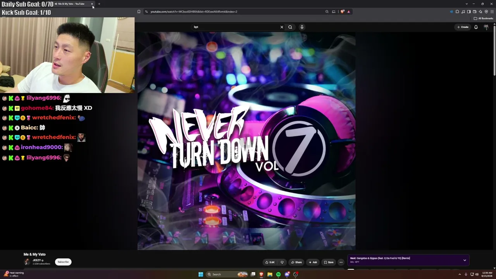The height and width of the screenshot is (279, 496).
Task: Open a new browser tab
Action: (99, 4)
